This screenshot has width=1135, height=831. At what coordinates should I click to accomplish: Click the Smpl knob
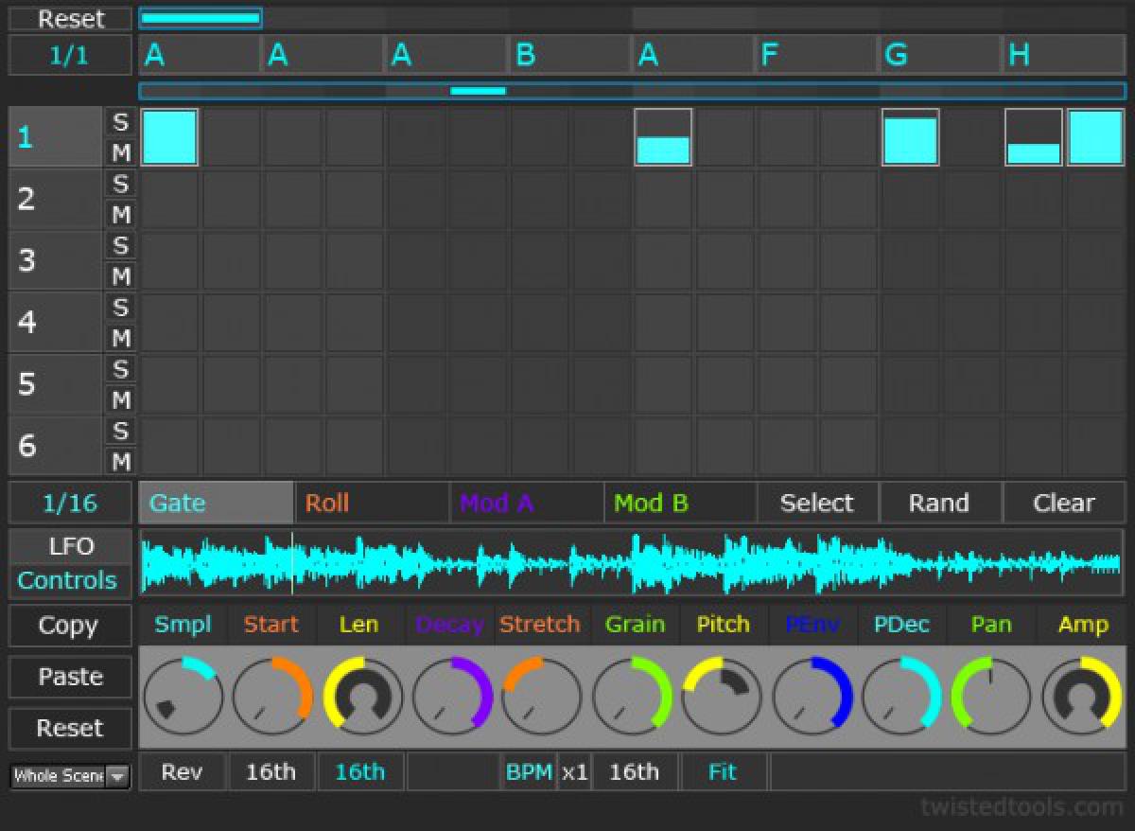[183, 697]
